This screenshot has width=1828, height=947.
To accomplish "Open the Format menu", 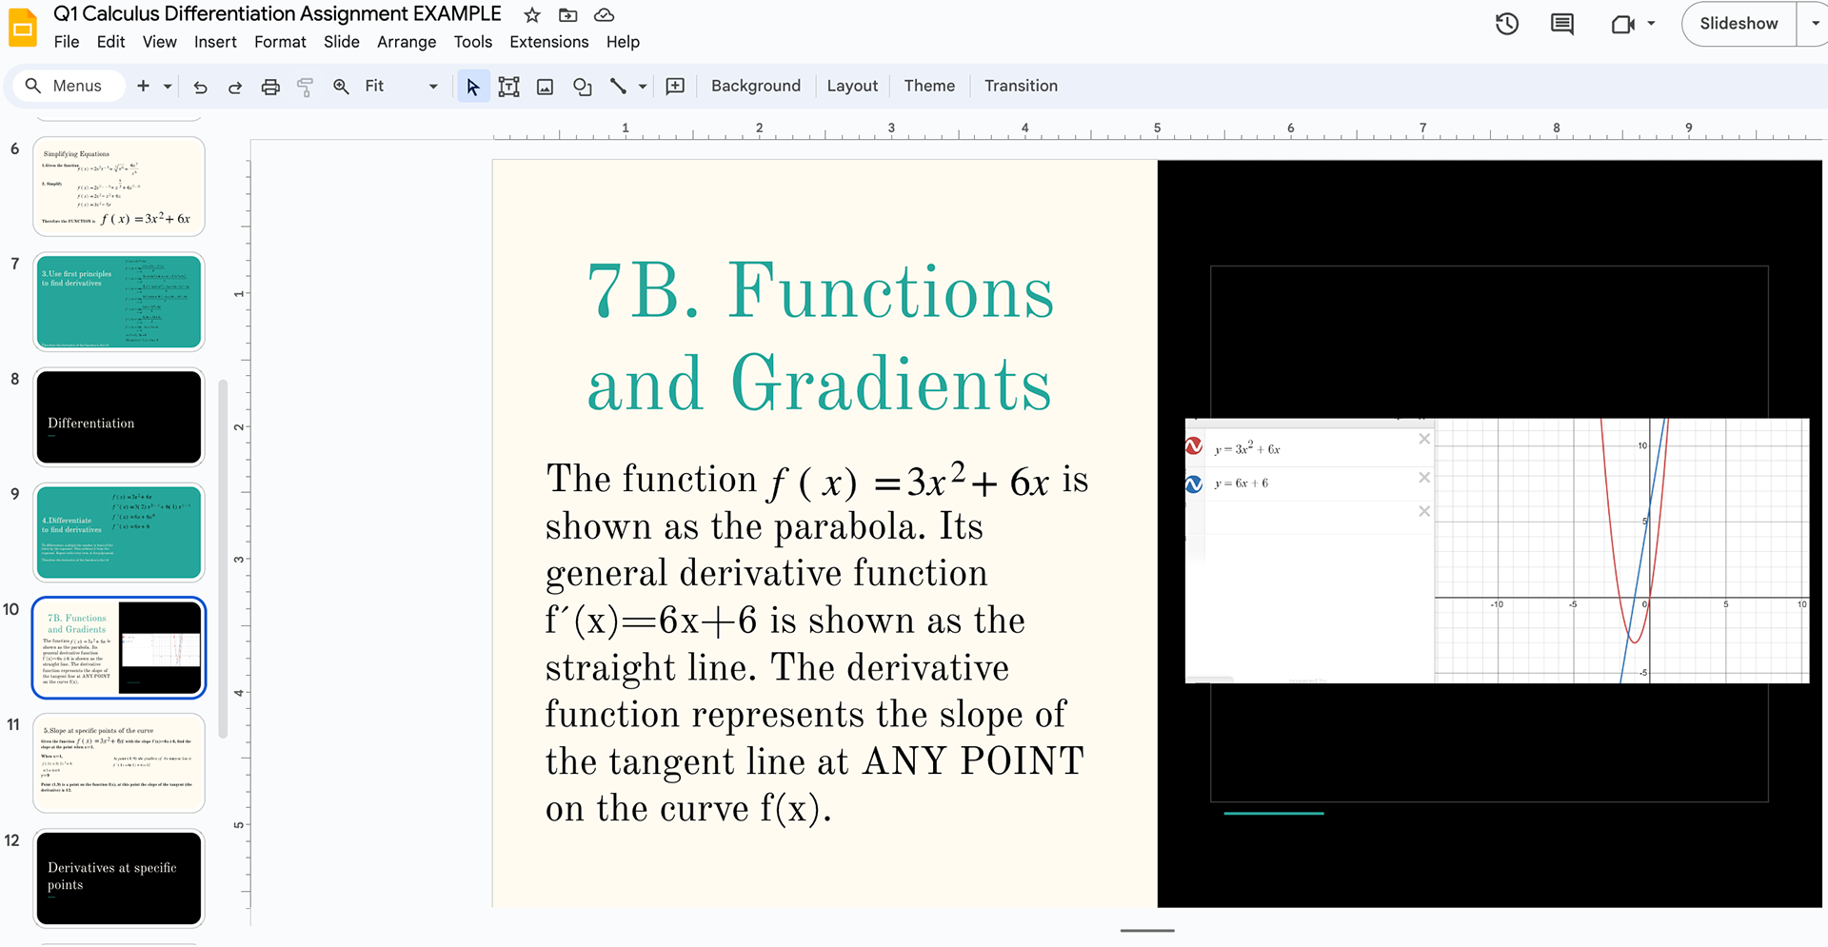I will (280, 42).
